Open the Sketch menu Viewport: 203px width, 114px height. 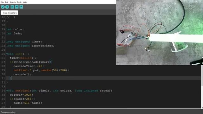coord(13,2)
